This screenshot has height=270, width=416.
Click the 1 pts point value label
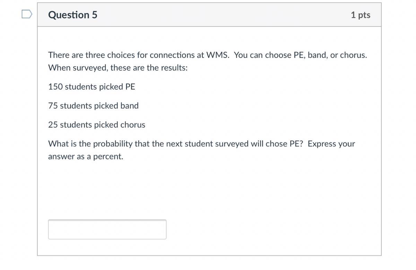pyautogui.click(x=360, y=15)
